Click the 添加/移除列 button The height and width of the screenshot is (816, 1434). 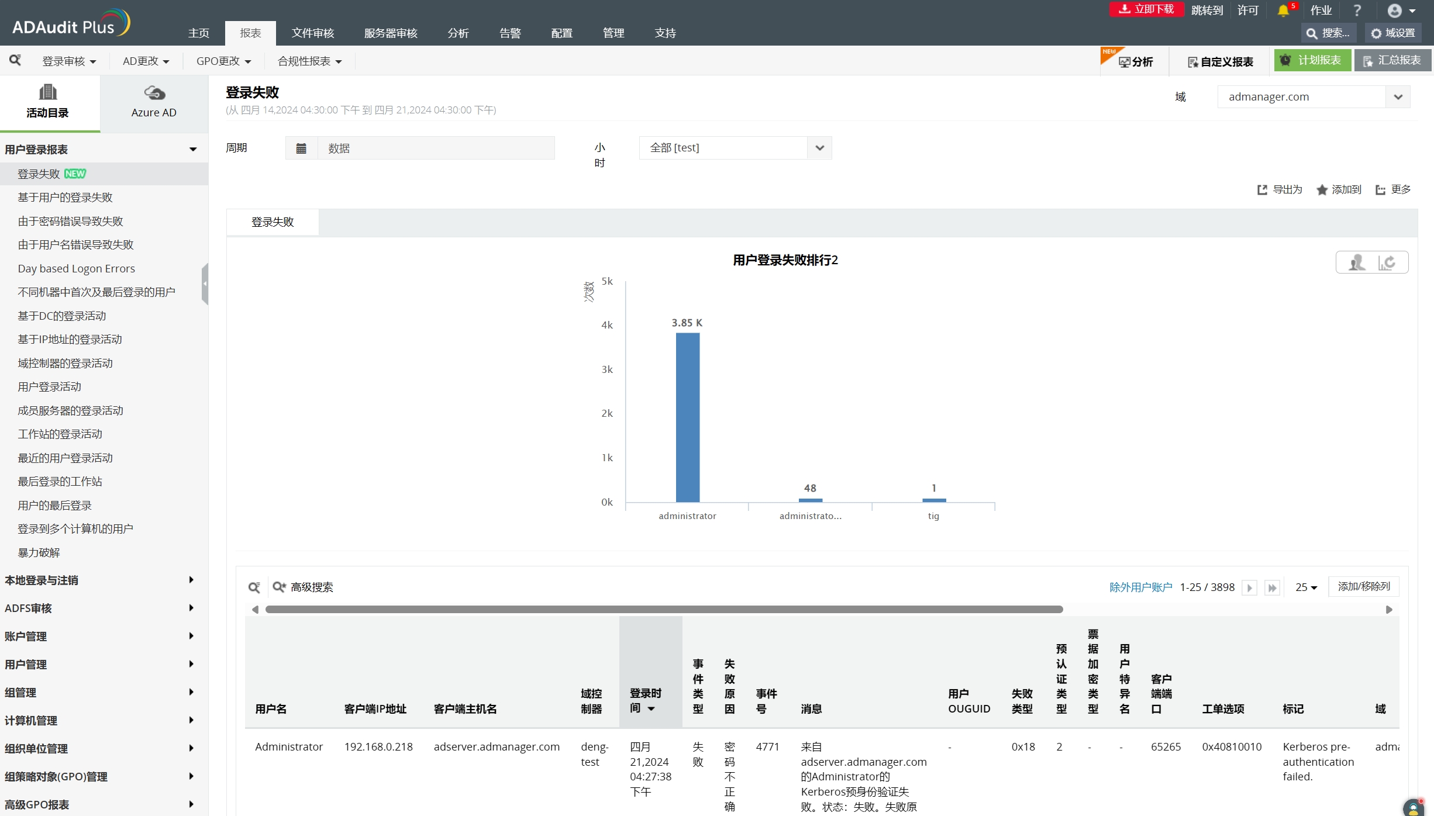point(1364,586)
